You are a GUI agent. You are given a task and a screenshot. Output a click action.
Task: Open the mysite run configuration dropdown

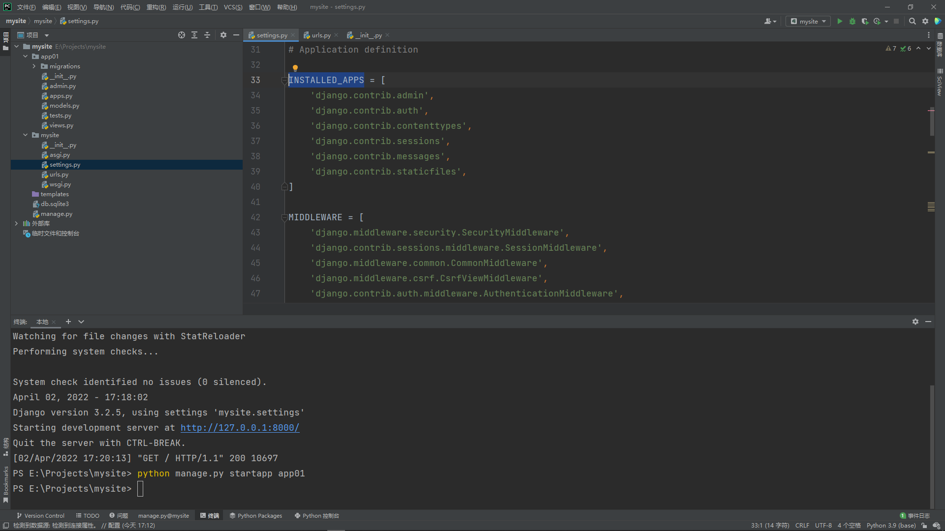coord(808,21)
